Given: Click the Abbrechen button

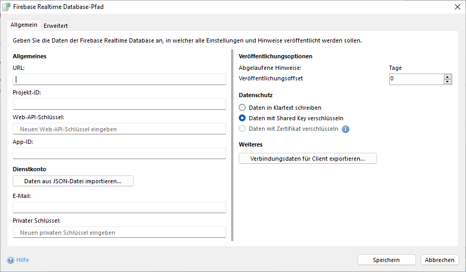Looking at the screenshot, I should 440,260.
